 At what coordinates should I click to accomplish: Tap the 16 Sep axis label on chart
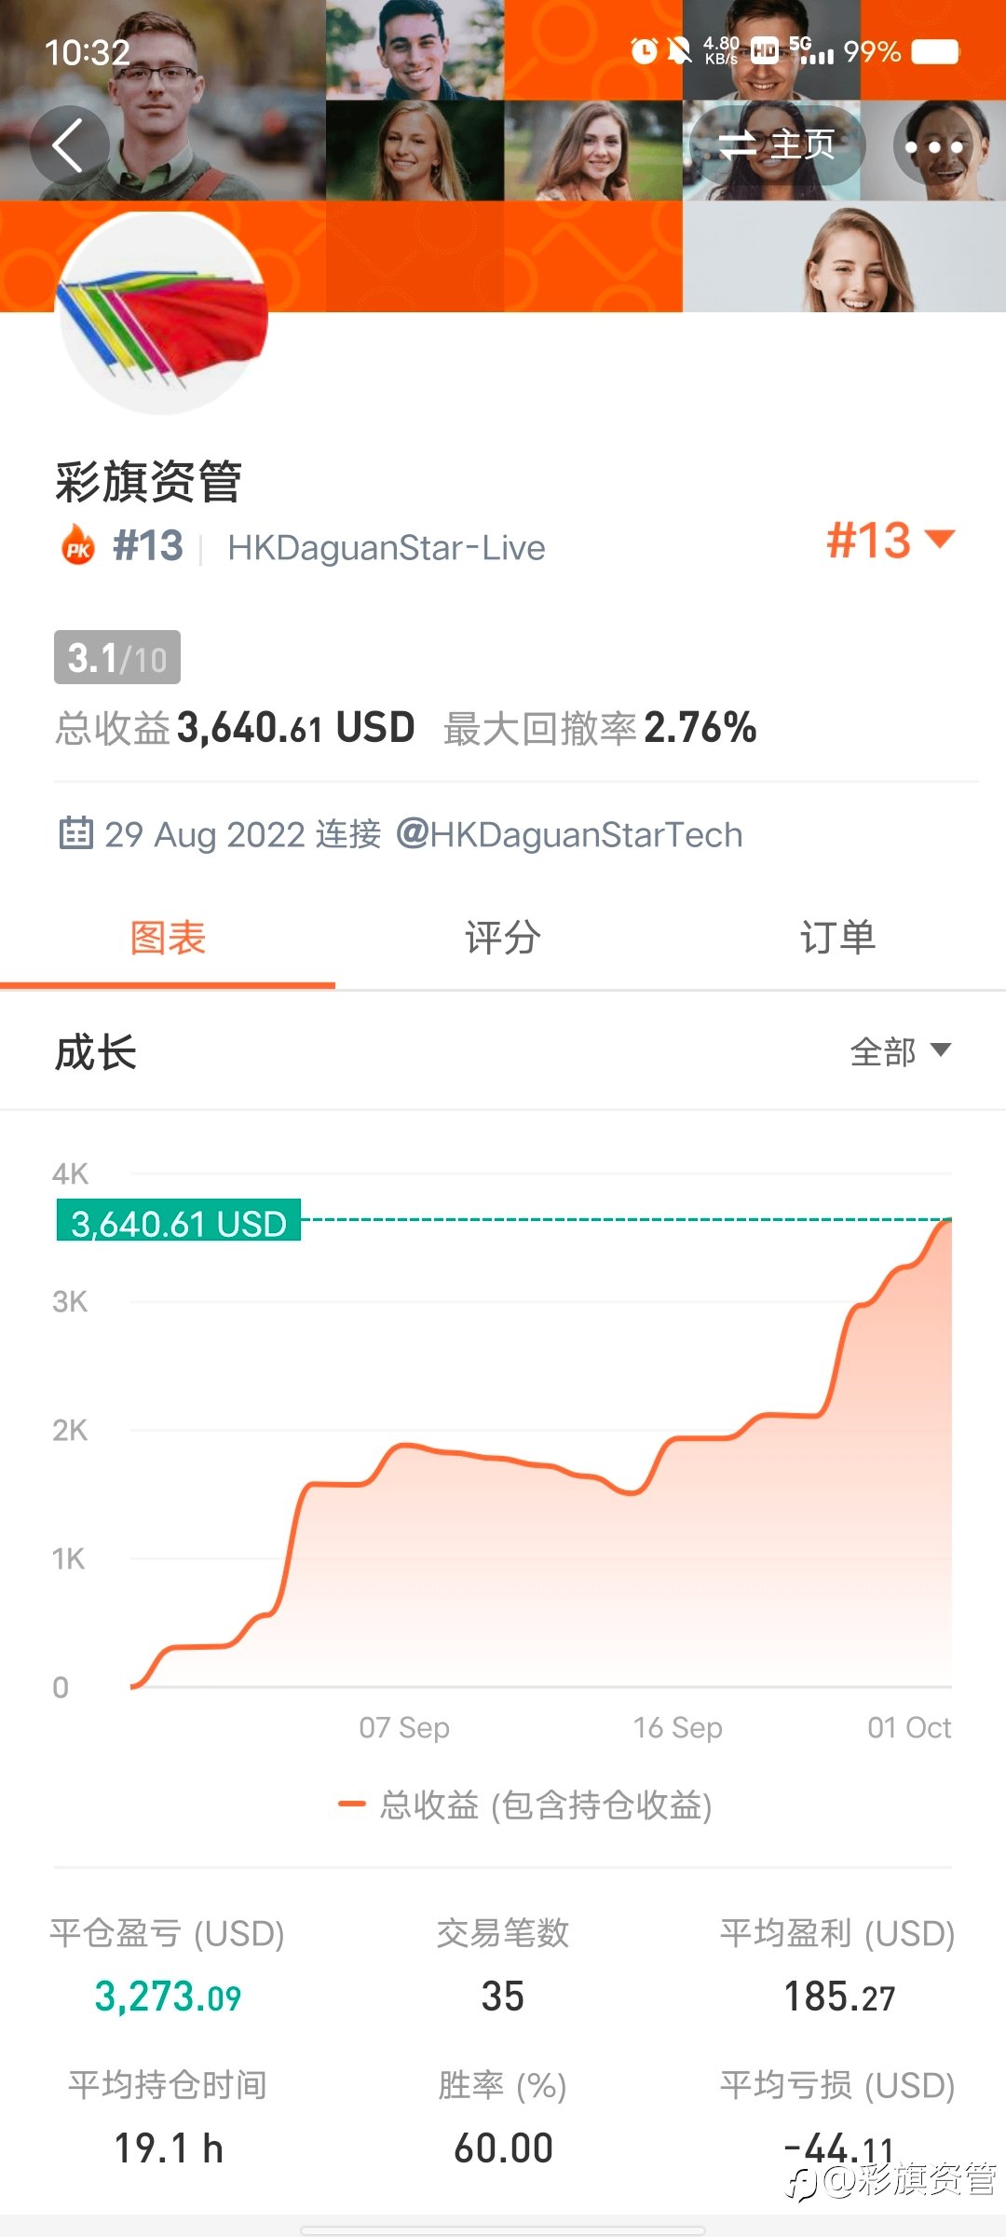click(678, 1727)
